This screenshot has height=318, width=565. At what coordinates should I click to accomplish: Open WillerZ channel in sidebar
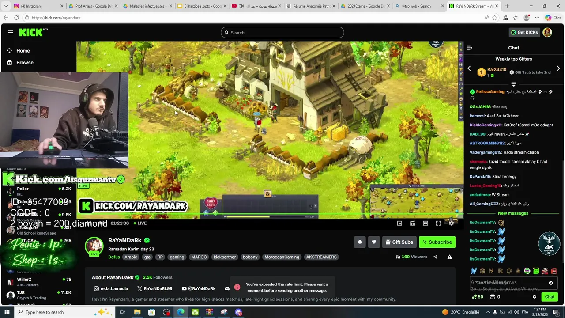[39, 282]
